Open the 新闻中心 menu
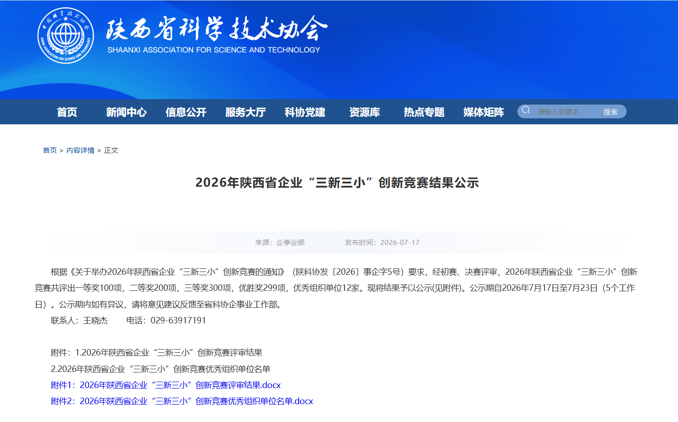Viewport: 678px width, 422px height. [x=126, y=112]
